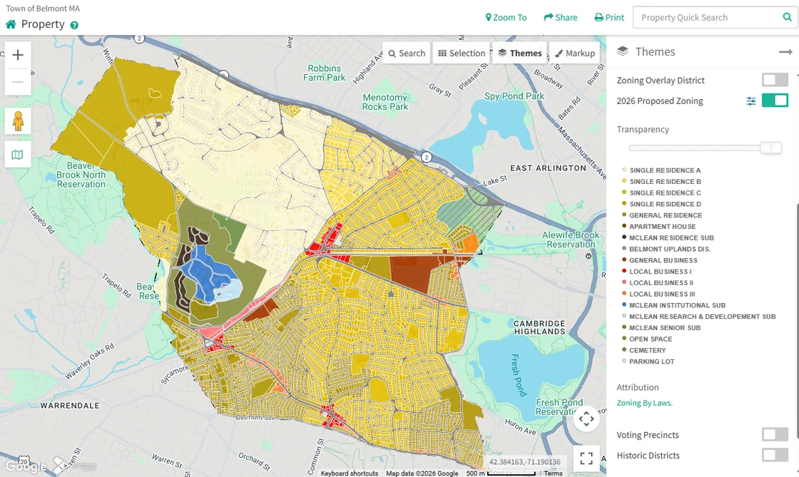
Task: Click the Print button
Action: coord(609,17)
